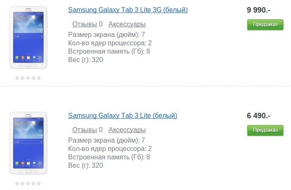
Task: Open Аксессуары for the 3G tablet
Action: coord(127,24)
